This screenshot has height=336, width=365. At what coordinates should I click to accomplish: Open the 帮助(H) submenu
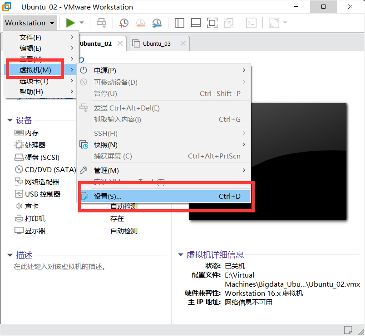click(40, 92)
